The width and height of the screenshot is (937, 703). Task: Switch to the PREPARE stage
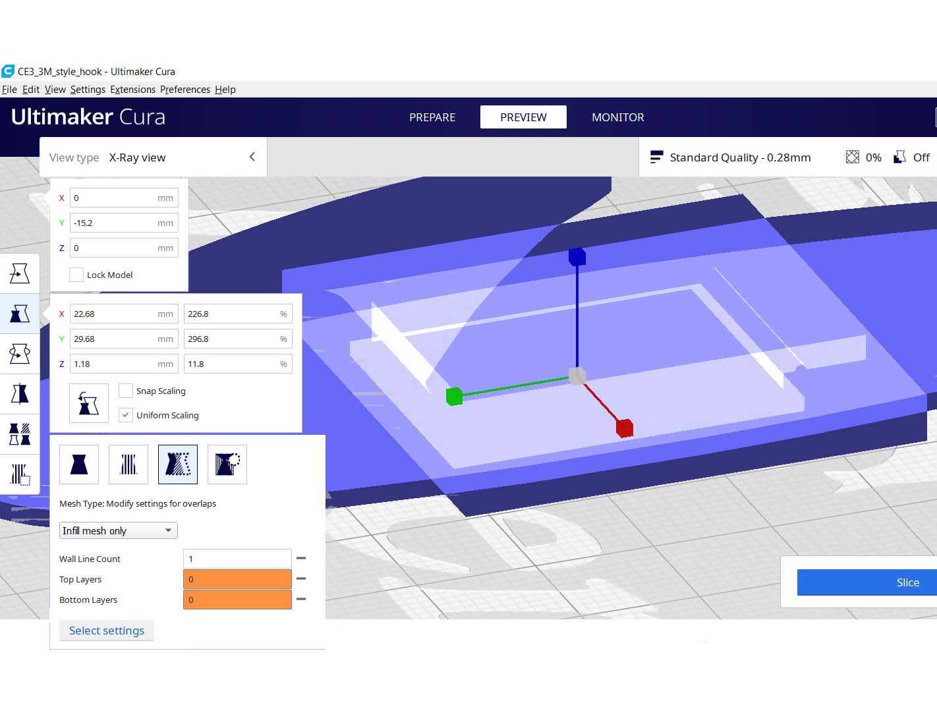(432, 117)
